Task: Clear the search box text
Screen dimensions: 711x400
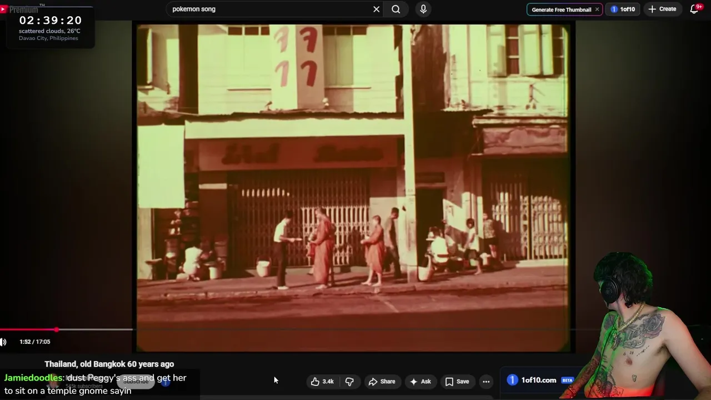Action: [x=376, y=9]
